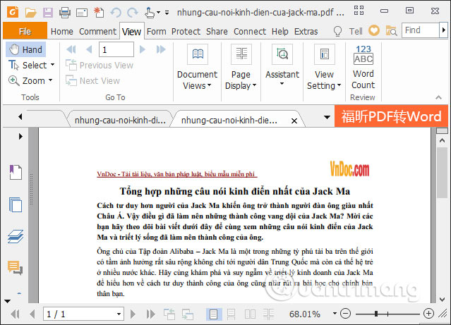Viewport: 451px width, 325px height.
Task: Open advanced search folder icon
Action: pyautogui.click(x=391, y=30)
